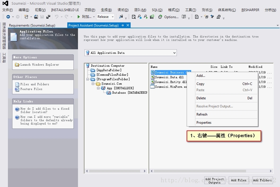Click the document icon after help
This screenshot has width=280, height=187.
point(197,17)
